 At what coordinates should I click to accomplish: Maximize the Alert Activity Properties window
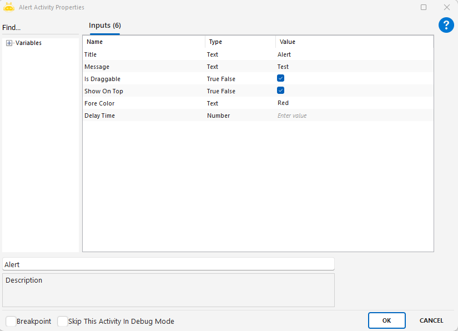424,7
